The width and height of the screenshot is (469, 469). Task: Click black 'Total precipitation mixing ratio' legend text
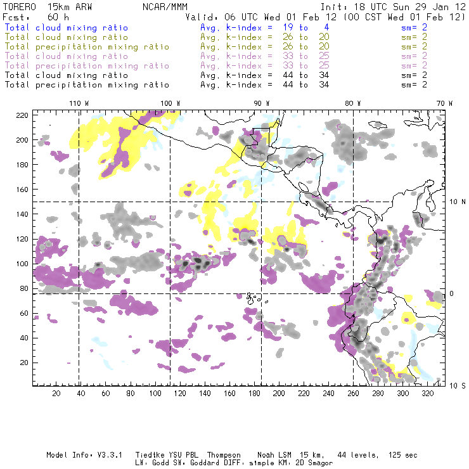point(87,85)
